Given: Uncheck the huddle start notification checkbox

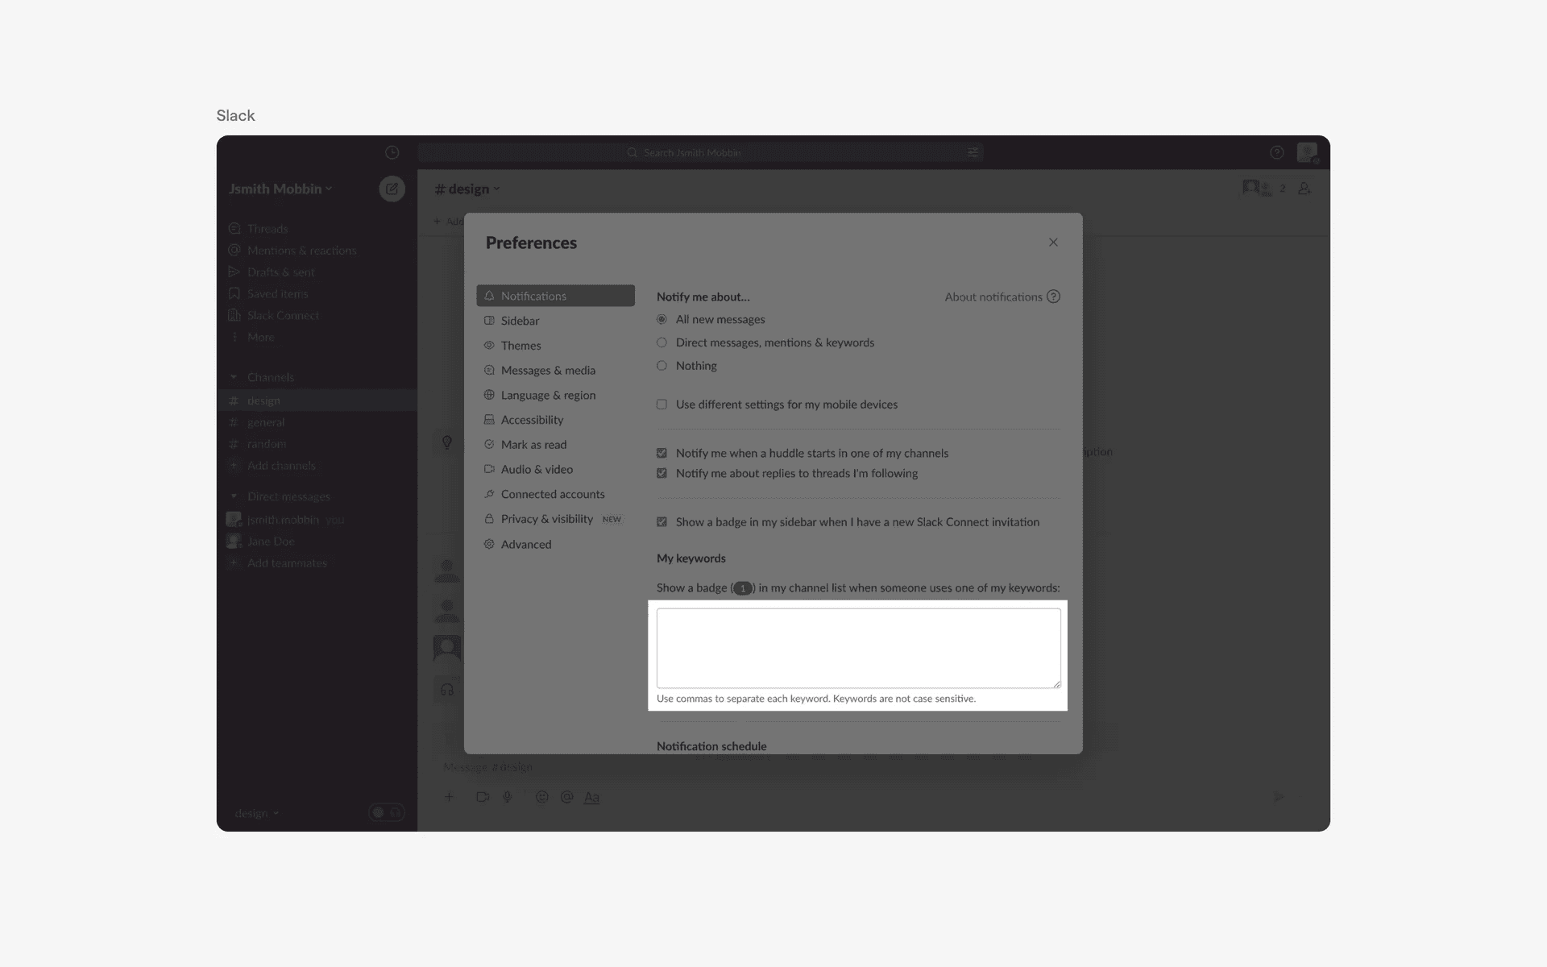Looking at the screenshot, I should coord(662,453).
